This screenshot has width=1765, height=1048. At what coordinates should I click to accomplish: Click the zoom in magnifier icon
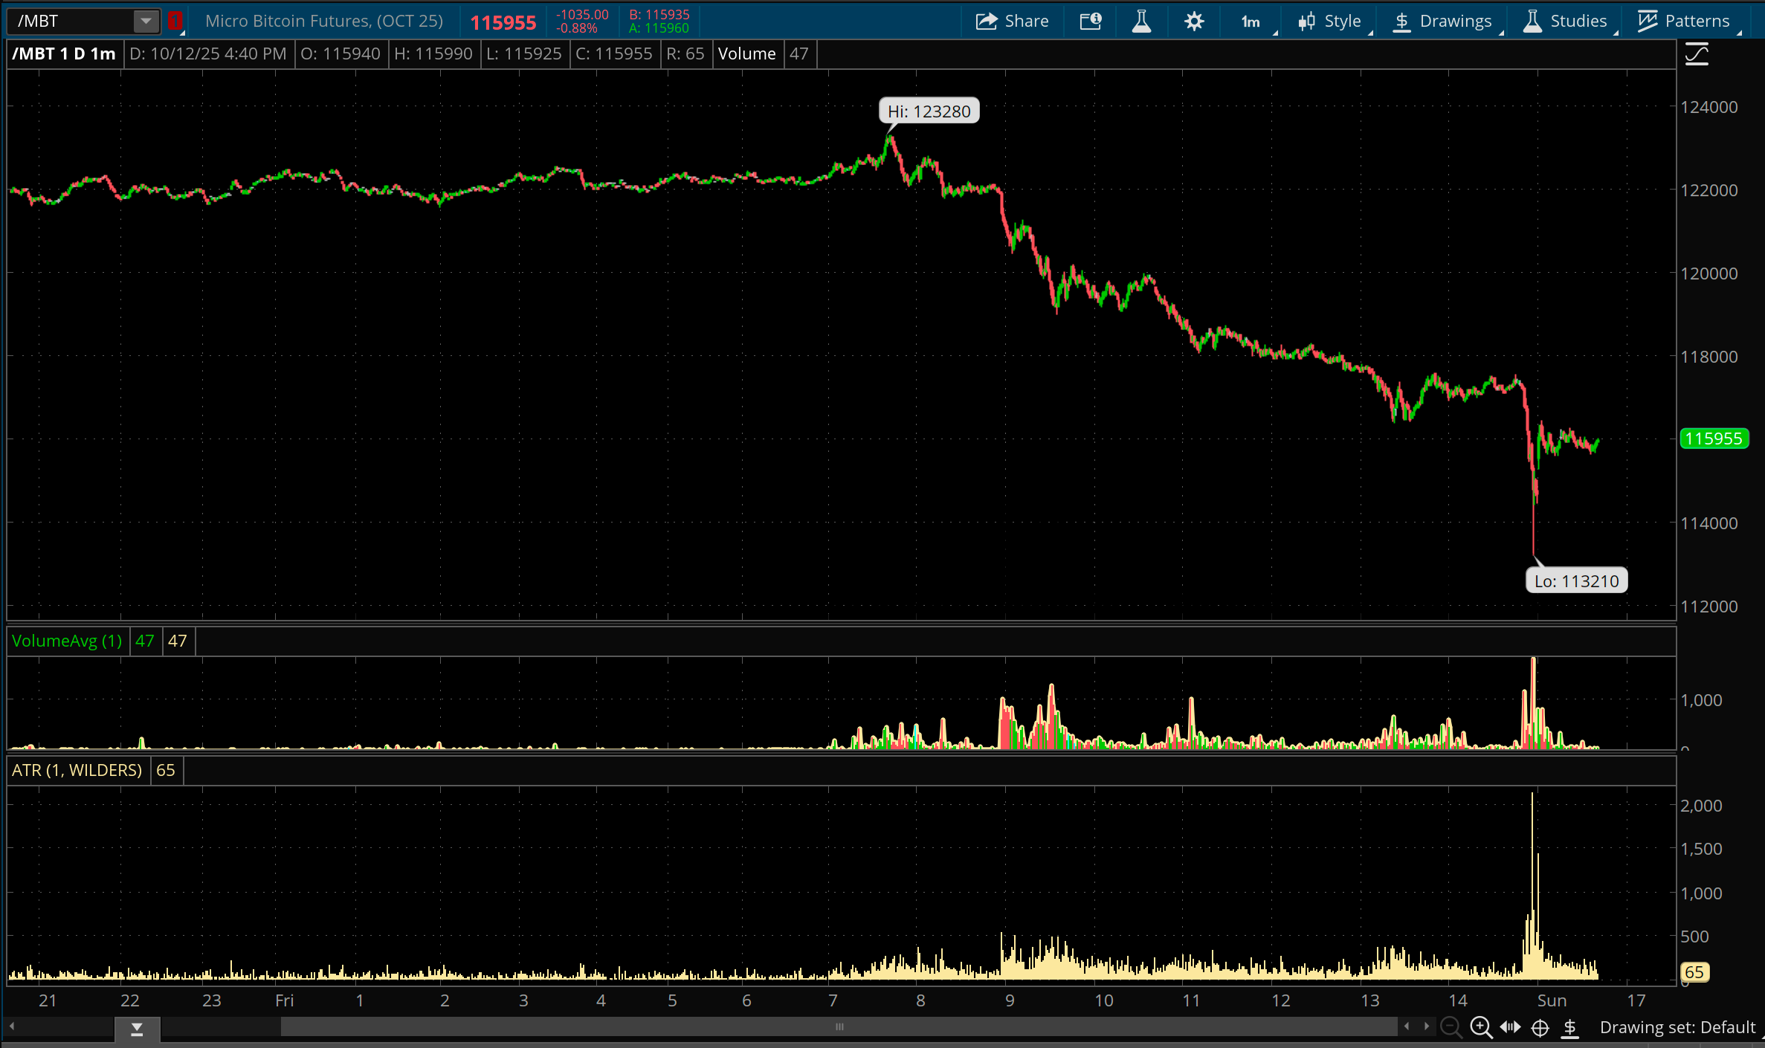(x=1480, y=1027)
